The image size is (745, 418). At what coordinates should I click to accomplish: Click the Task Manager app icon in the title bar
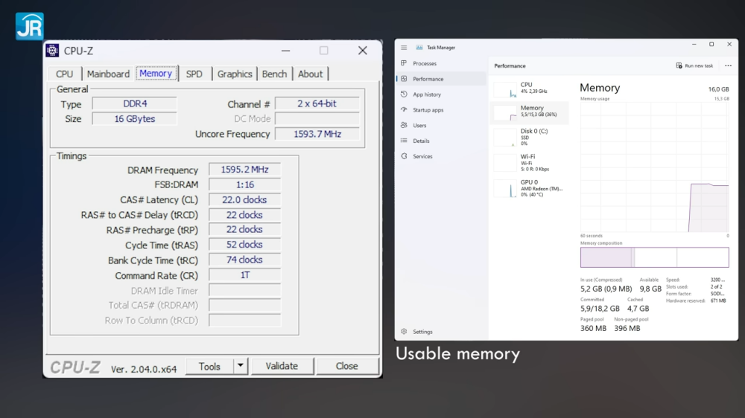(419, 48)
